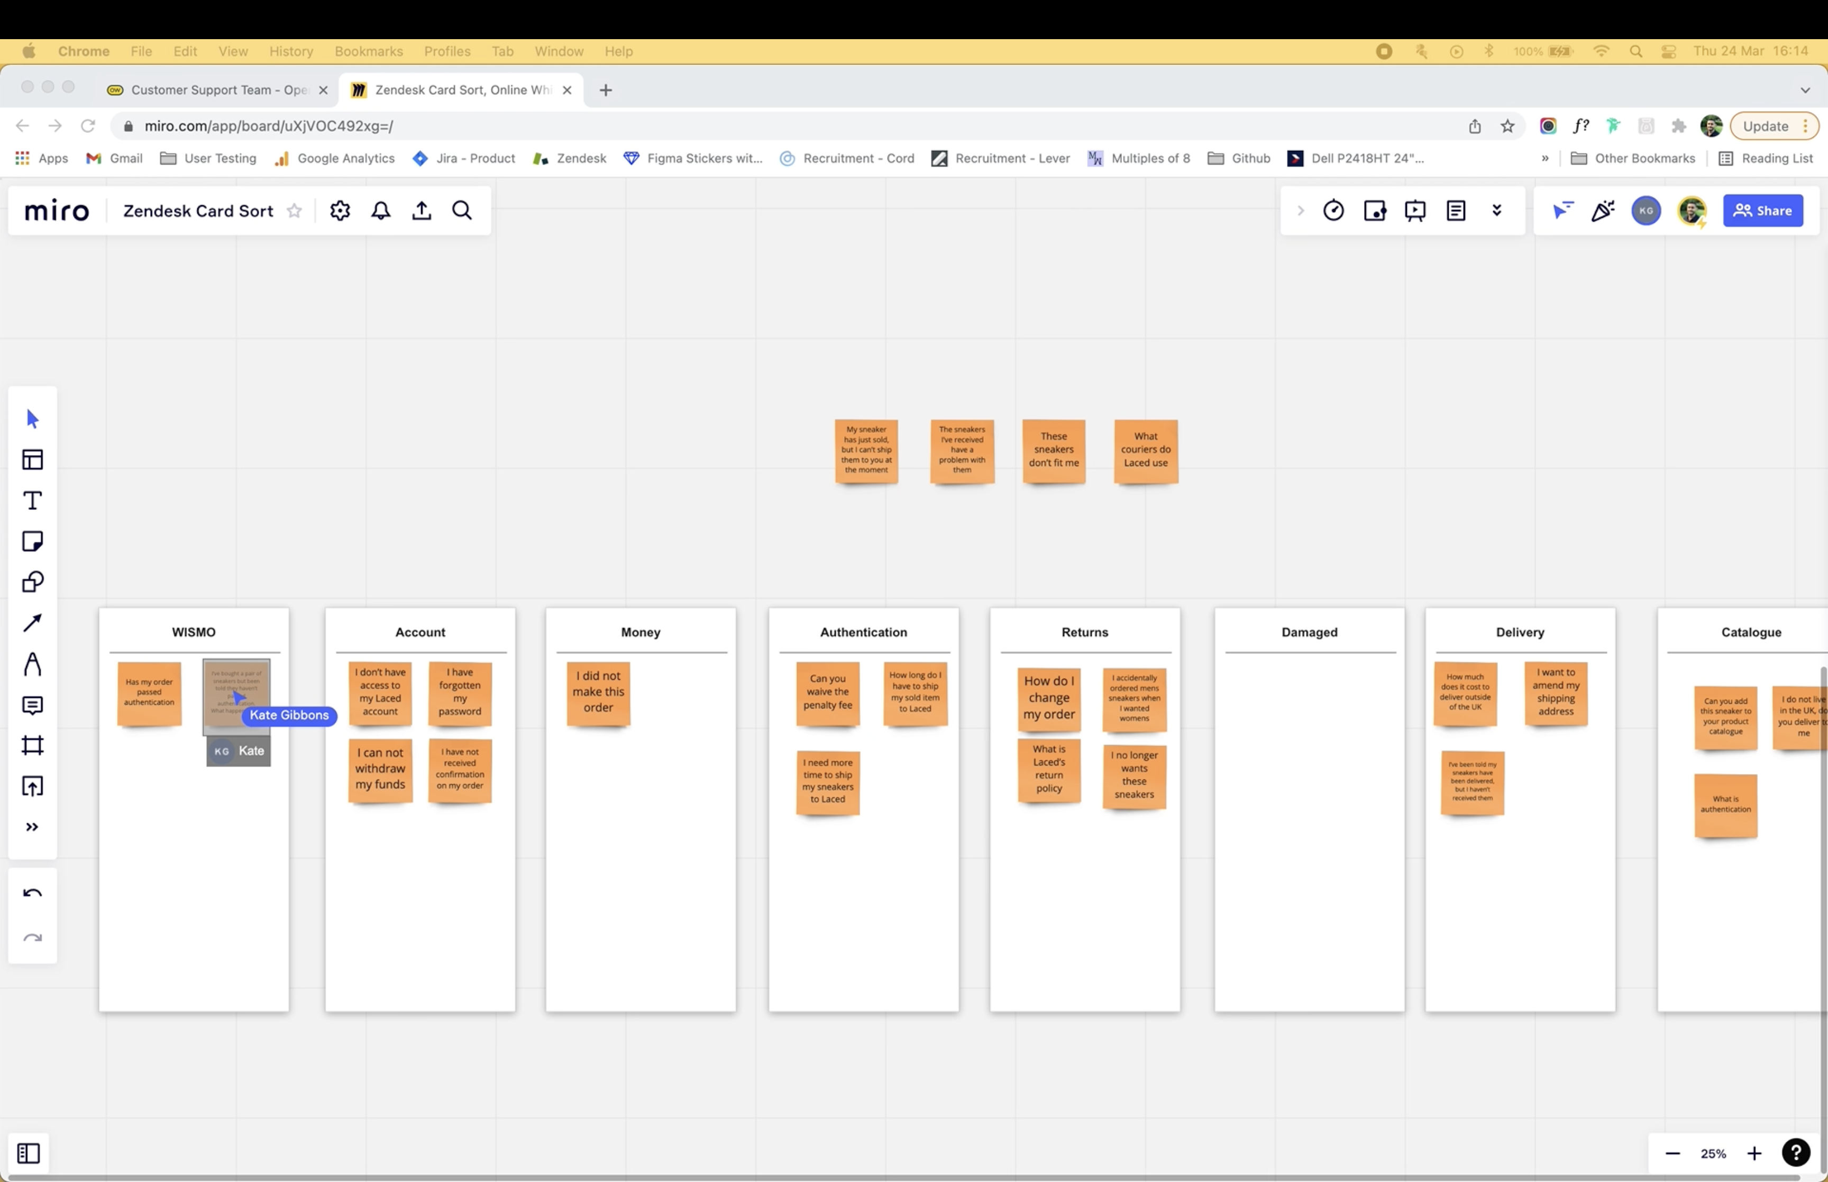
Task: Select the Frame tool
Action: click(x=32, y=745)
